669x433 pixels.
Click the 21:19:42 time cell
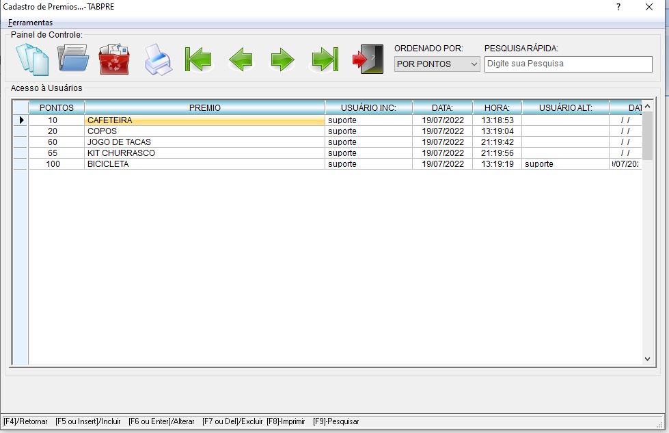[497, 142]
